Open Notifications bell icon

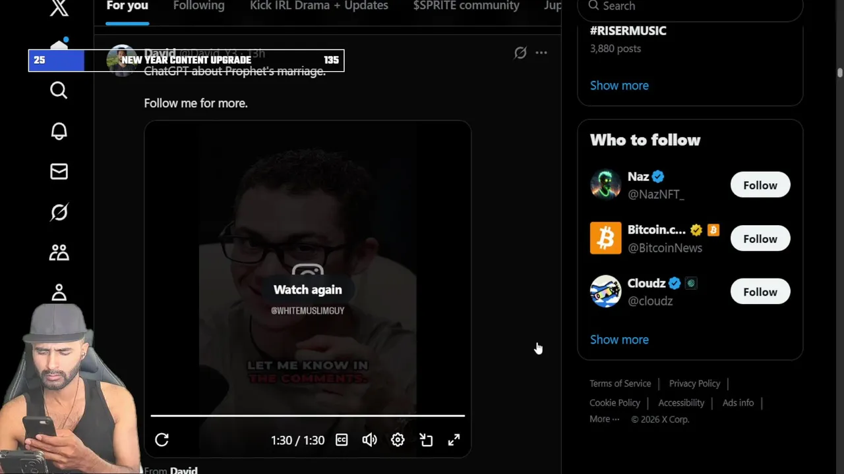(x=59, y=131)
